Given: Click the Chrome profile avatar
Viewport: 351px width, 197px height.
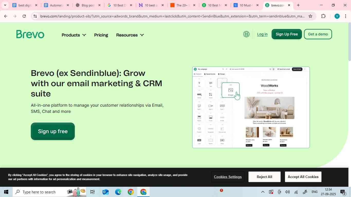Looking at the screenshot, I should [x=337, y=16].
